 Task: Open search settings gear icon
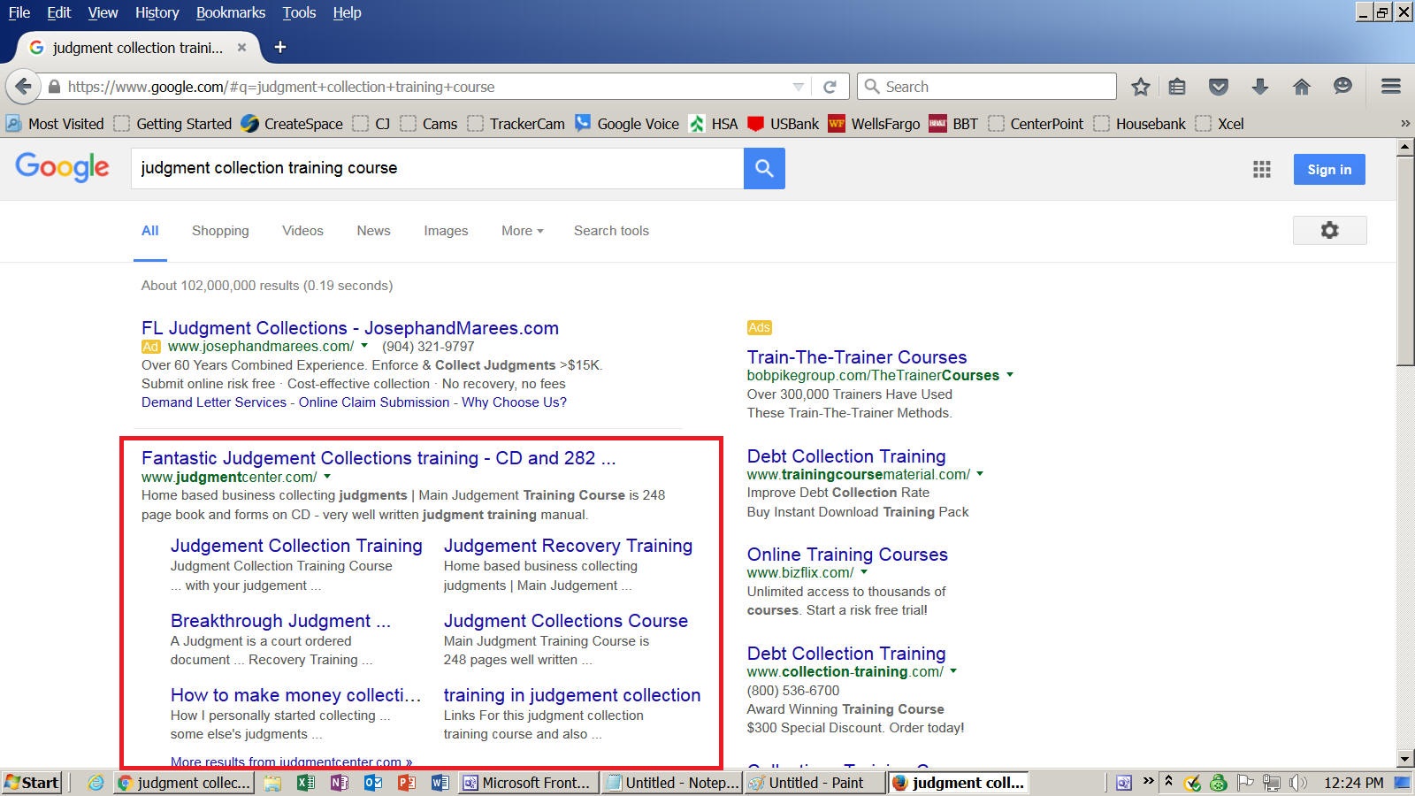click(1329, 231)
